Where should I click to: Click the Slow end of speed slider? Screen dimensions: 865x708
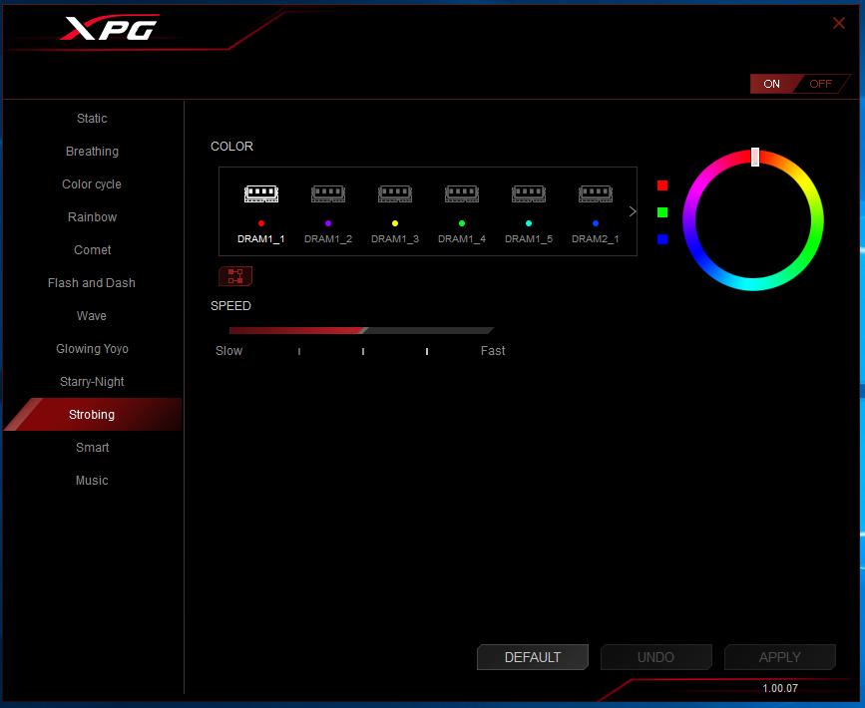coord(228,351)
